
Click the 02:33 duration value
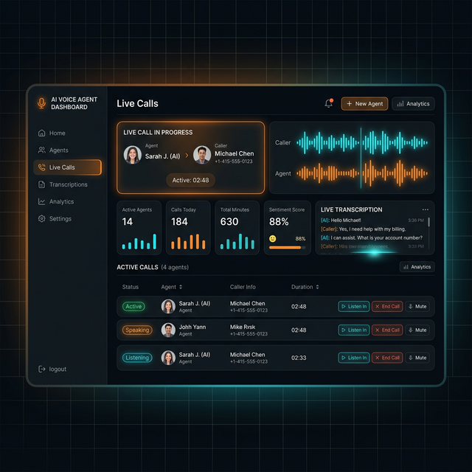[299, 358]
